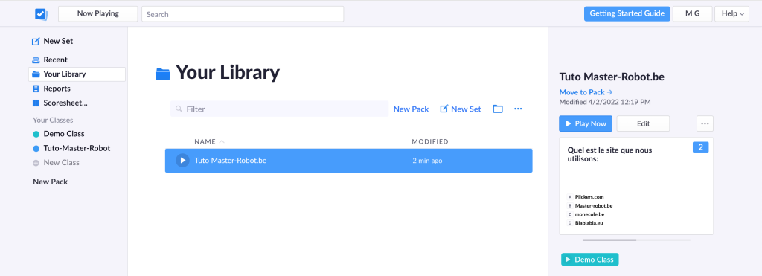Click the new folder icon in toolbar

click(x=498, y=109)
